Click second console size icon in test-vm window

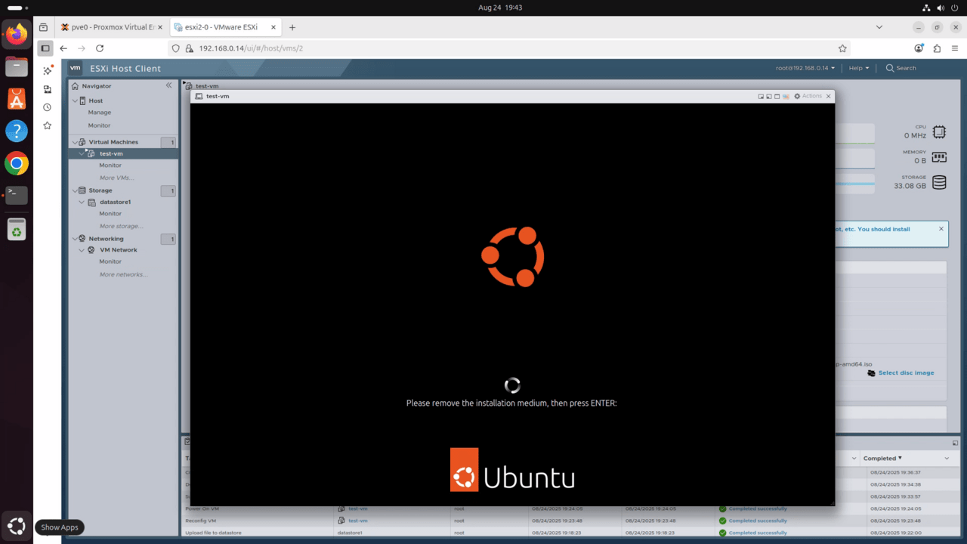769,97
